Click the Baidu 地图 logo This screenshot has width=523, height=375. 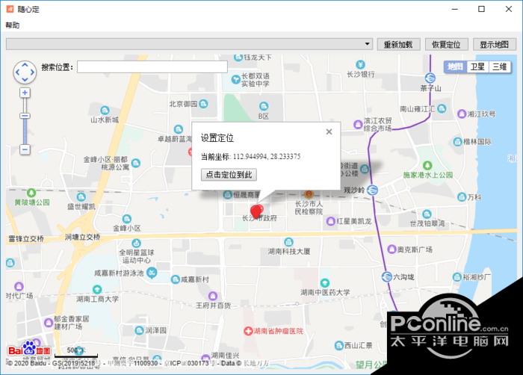tap(29, 349)
